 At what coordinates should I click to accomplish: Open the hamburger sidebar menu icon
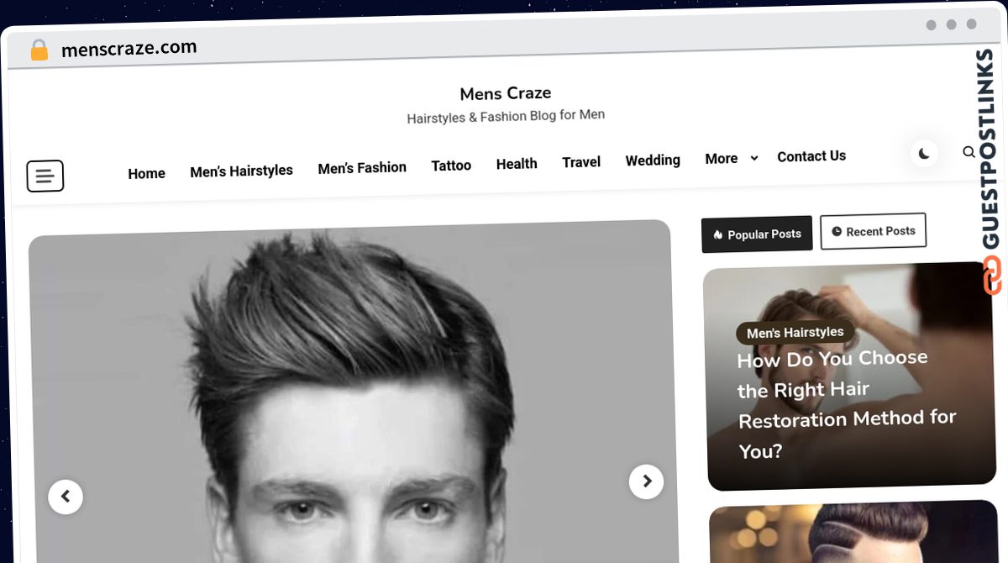(45, 176)
